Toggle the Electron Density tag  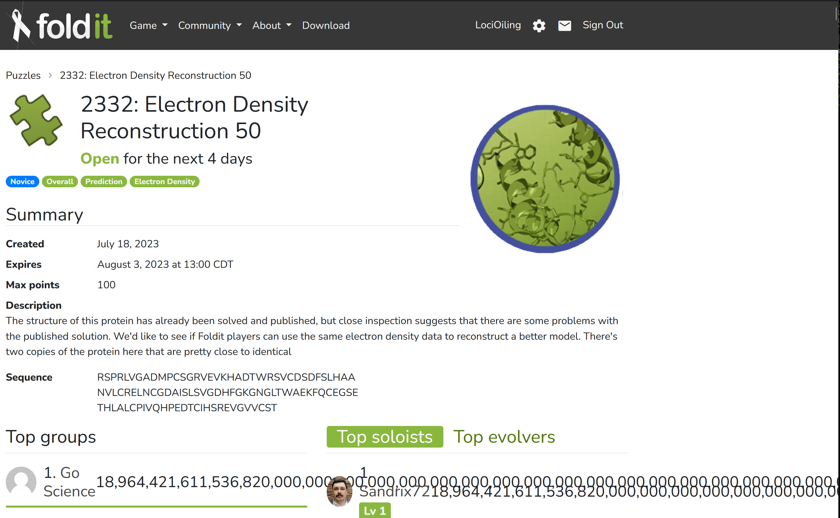[x=164, y=182]
